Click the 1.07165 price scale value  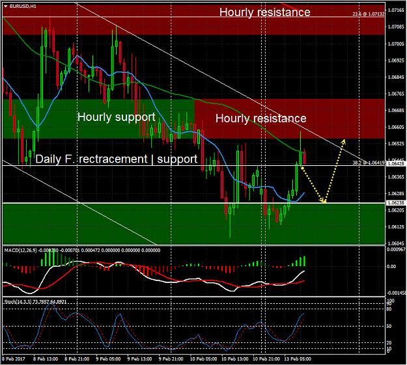coord(396,10)
